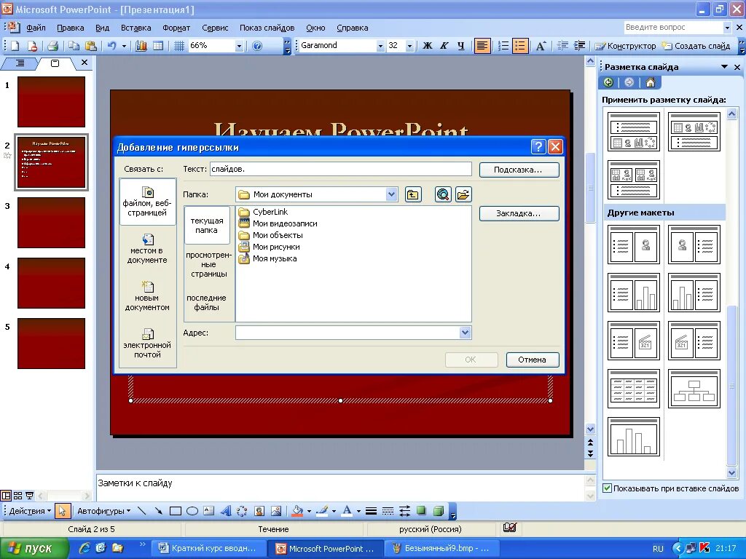Image resolution: width=746 pixels, height=559 pixels.
Task: Open the Автофигуры dropdown menu
Action: point(103,511)
